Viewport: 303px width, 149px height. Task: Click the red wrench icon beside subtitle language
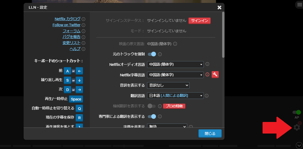[x=215, y=74]
